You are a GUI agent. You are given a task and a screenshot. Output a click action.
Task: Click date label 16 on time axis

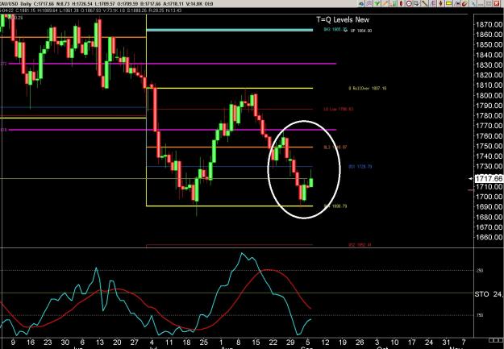pos(31,343)
